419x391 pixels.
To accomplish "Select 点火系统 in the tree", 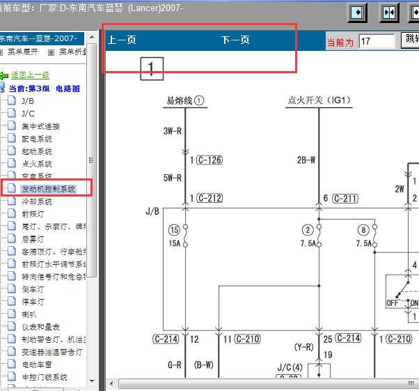I will 37,164.
